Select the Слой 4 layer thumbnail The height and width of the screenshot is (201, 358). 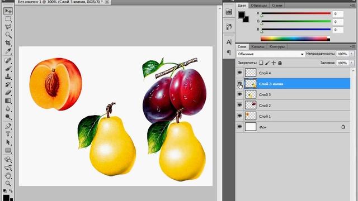click(x=251, y=73)
